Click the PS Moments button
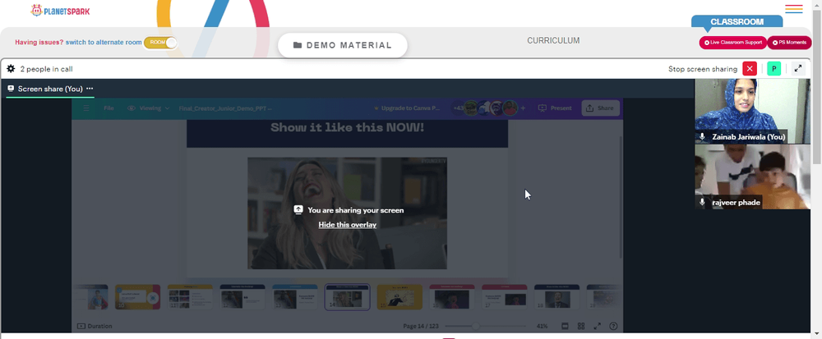This screenshot has width=822, height=339. 789,43
